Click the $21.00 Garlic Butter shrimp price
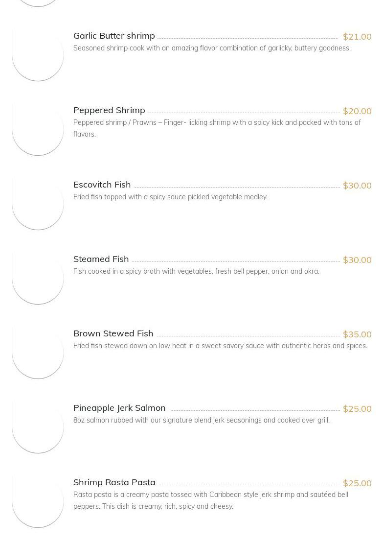 click(x=357, y=37)
